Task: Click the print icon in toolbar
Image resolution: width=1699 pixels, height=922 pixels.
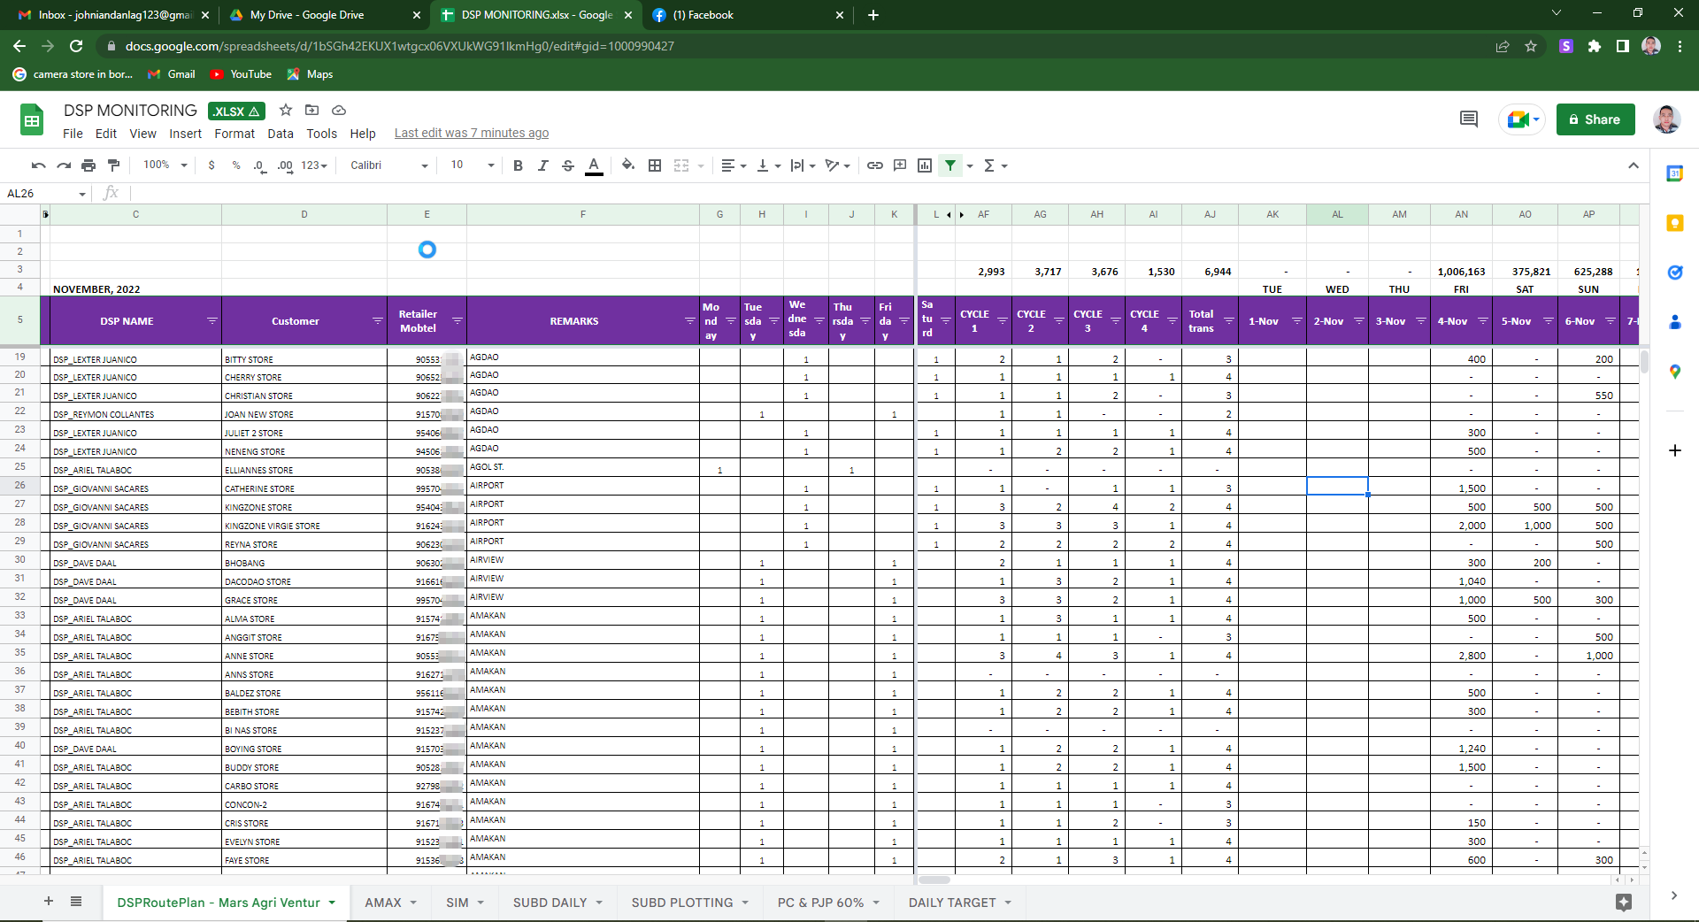Action: coord(88,165)
